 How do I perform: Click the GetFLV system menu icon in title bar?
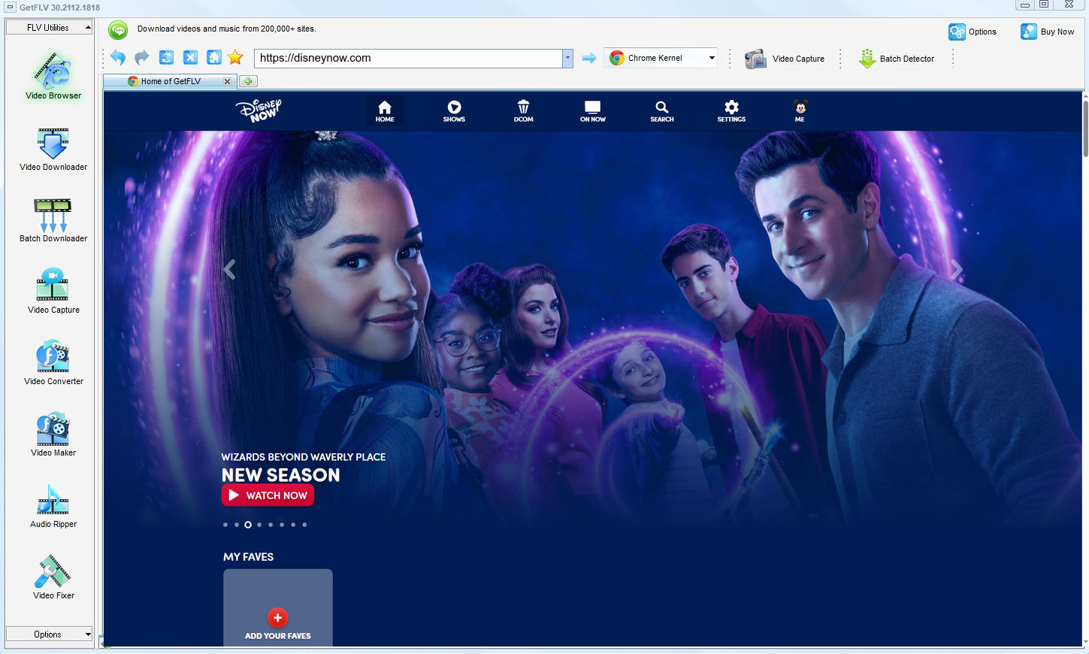pos(10,7)
